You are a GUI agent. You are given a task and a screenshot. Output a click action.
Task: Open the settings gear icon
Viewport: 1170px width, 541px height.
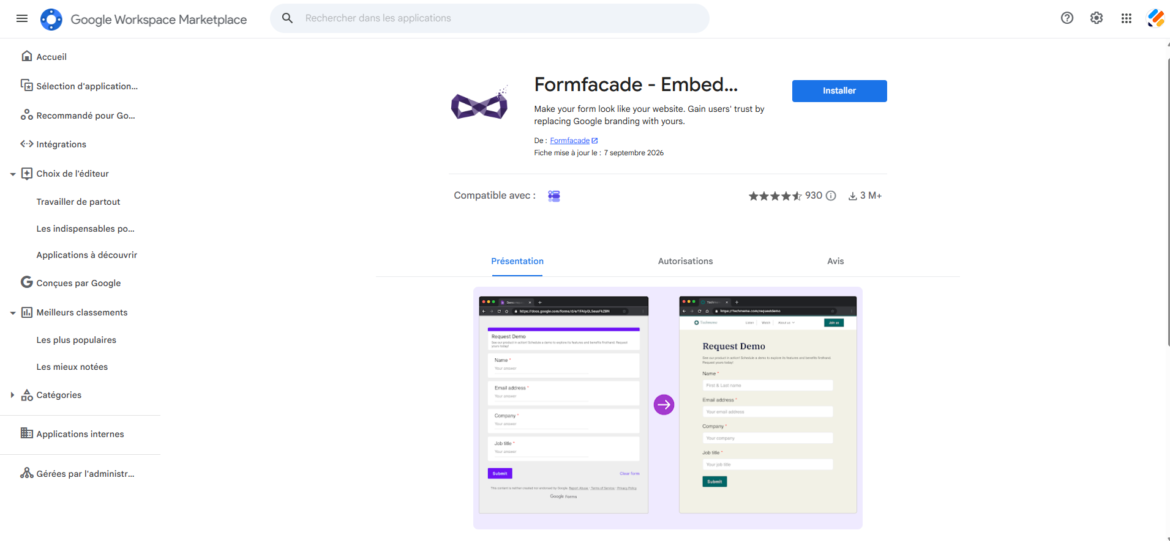click(1097, 18)
